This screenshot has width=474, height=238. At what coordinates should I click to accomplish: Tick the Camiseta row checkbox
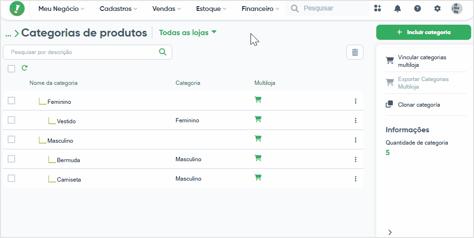point(11,178)
